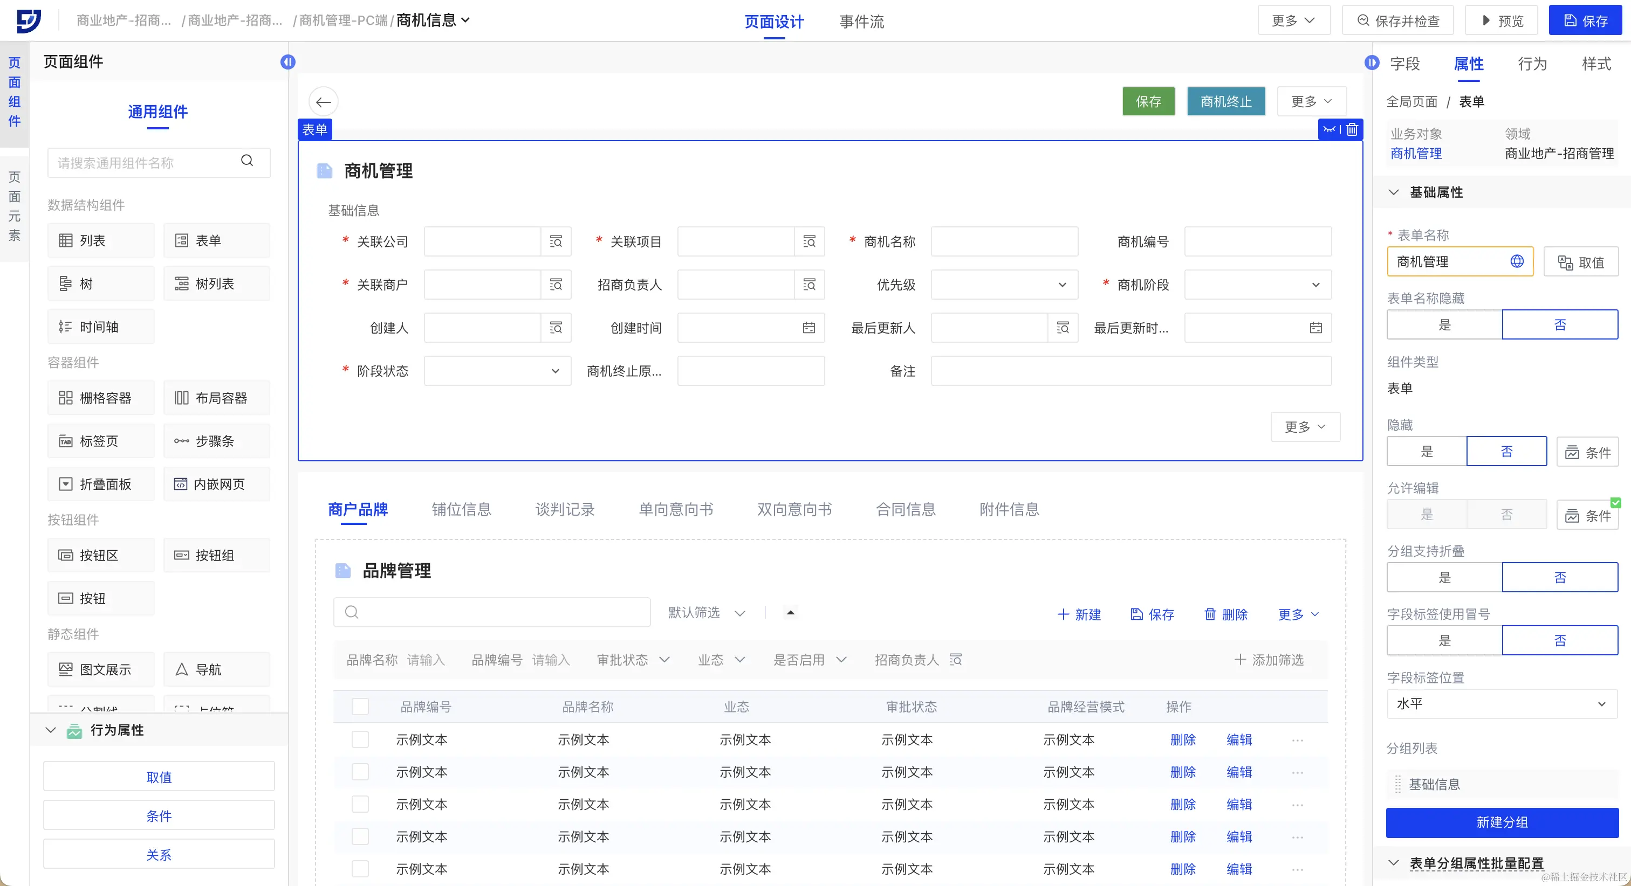Click the collapse icon beside trash
This screenshot has height=886, width=1631.
pyautogui.click(x=1330, y=130)
